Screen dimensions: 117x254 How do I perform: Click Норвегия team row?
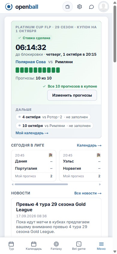tap(82, 169)
